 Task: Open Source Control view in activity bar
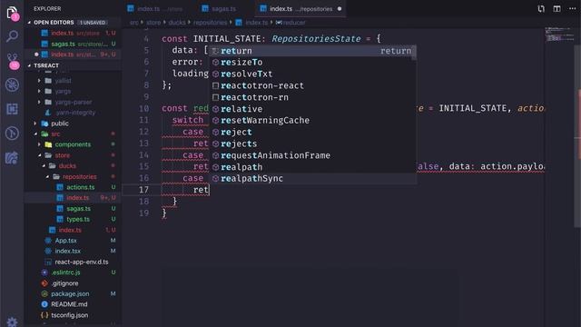coord(13,61)
